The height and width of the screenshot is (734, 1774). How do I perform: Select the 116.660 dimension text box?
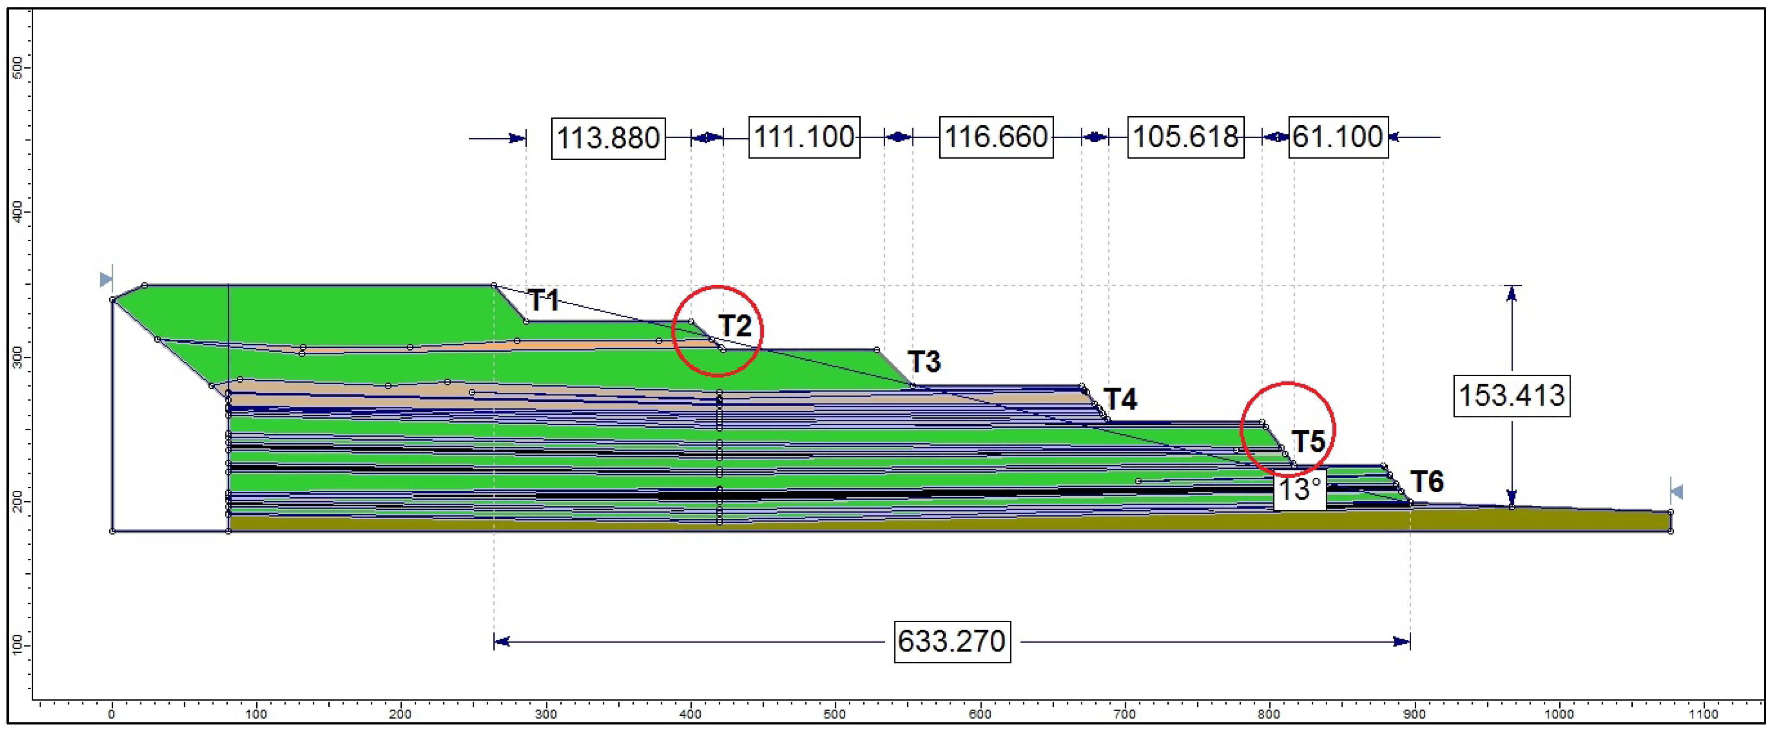tap(996, 137)
